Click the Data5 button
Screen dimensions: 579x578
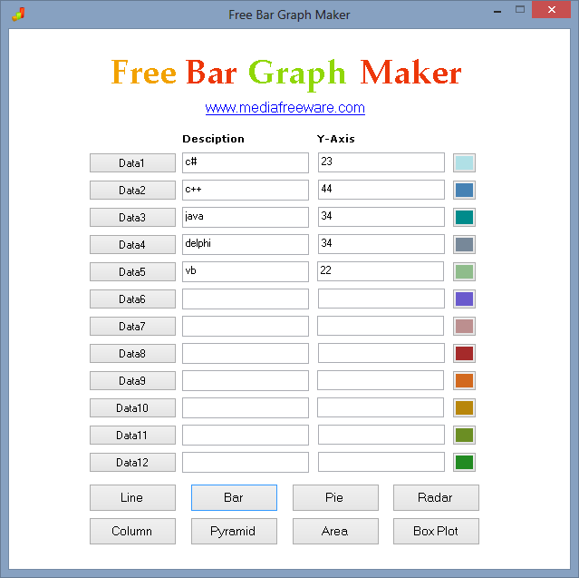click(x=131, y=272)
